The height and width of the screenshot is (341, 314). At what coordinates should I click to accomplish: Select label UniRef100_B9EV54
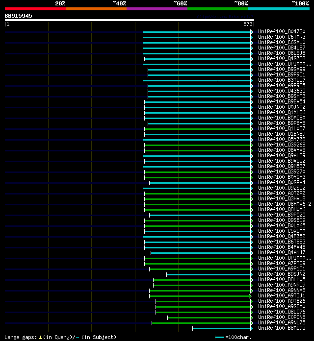click(x=282, y=101)
